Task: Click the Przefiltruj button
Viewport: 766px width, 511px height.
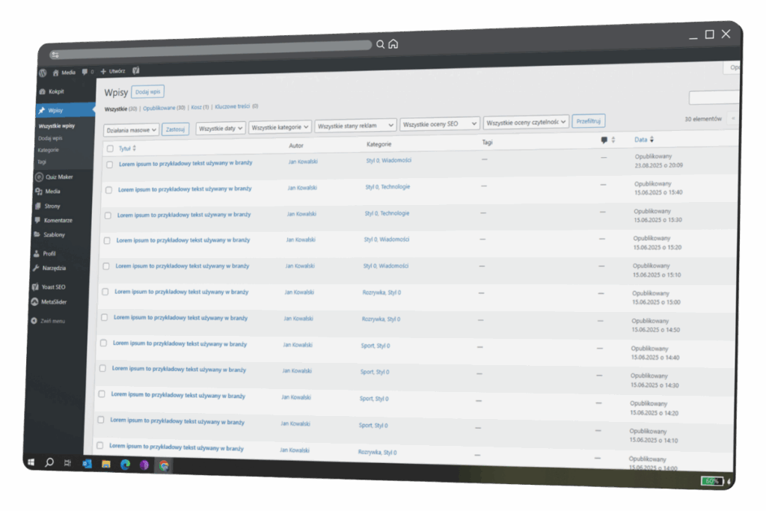Action: click(589, 120)
